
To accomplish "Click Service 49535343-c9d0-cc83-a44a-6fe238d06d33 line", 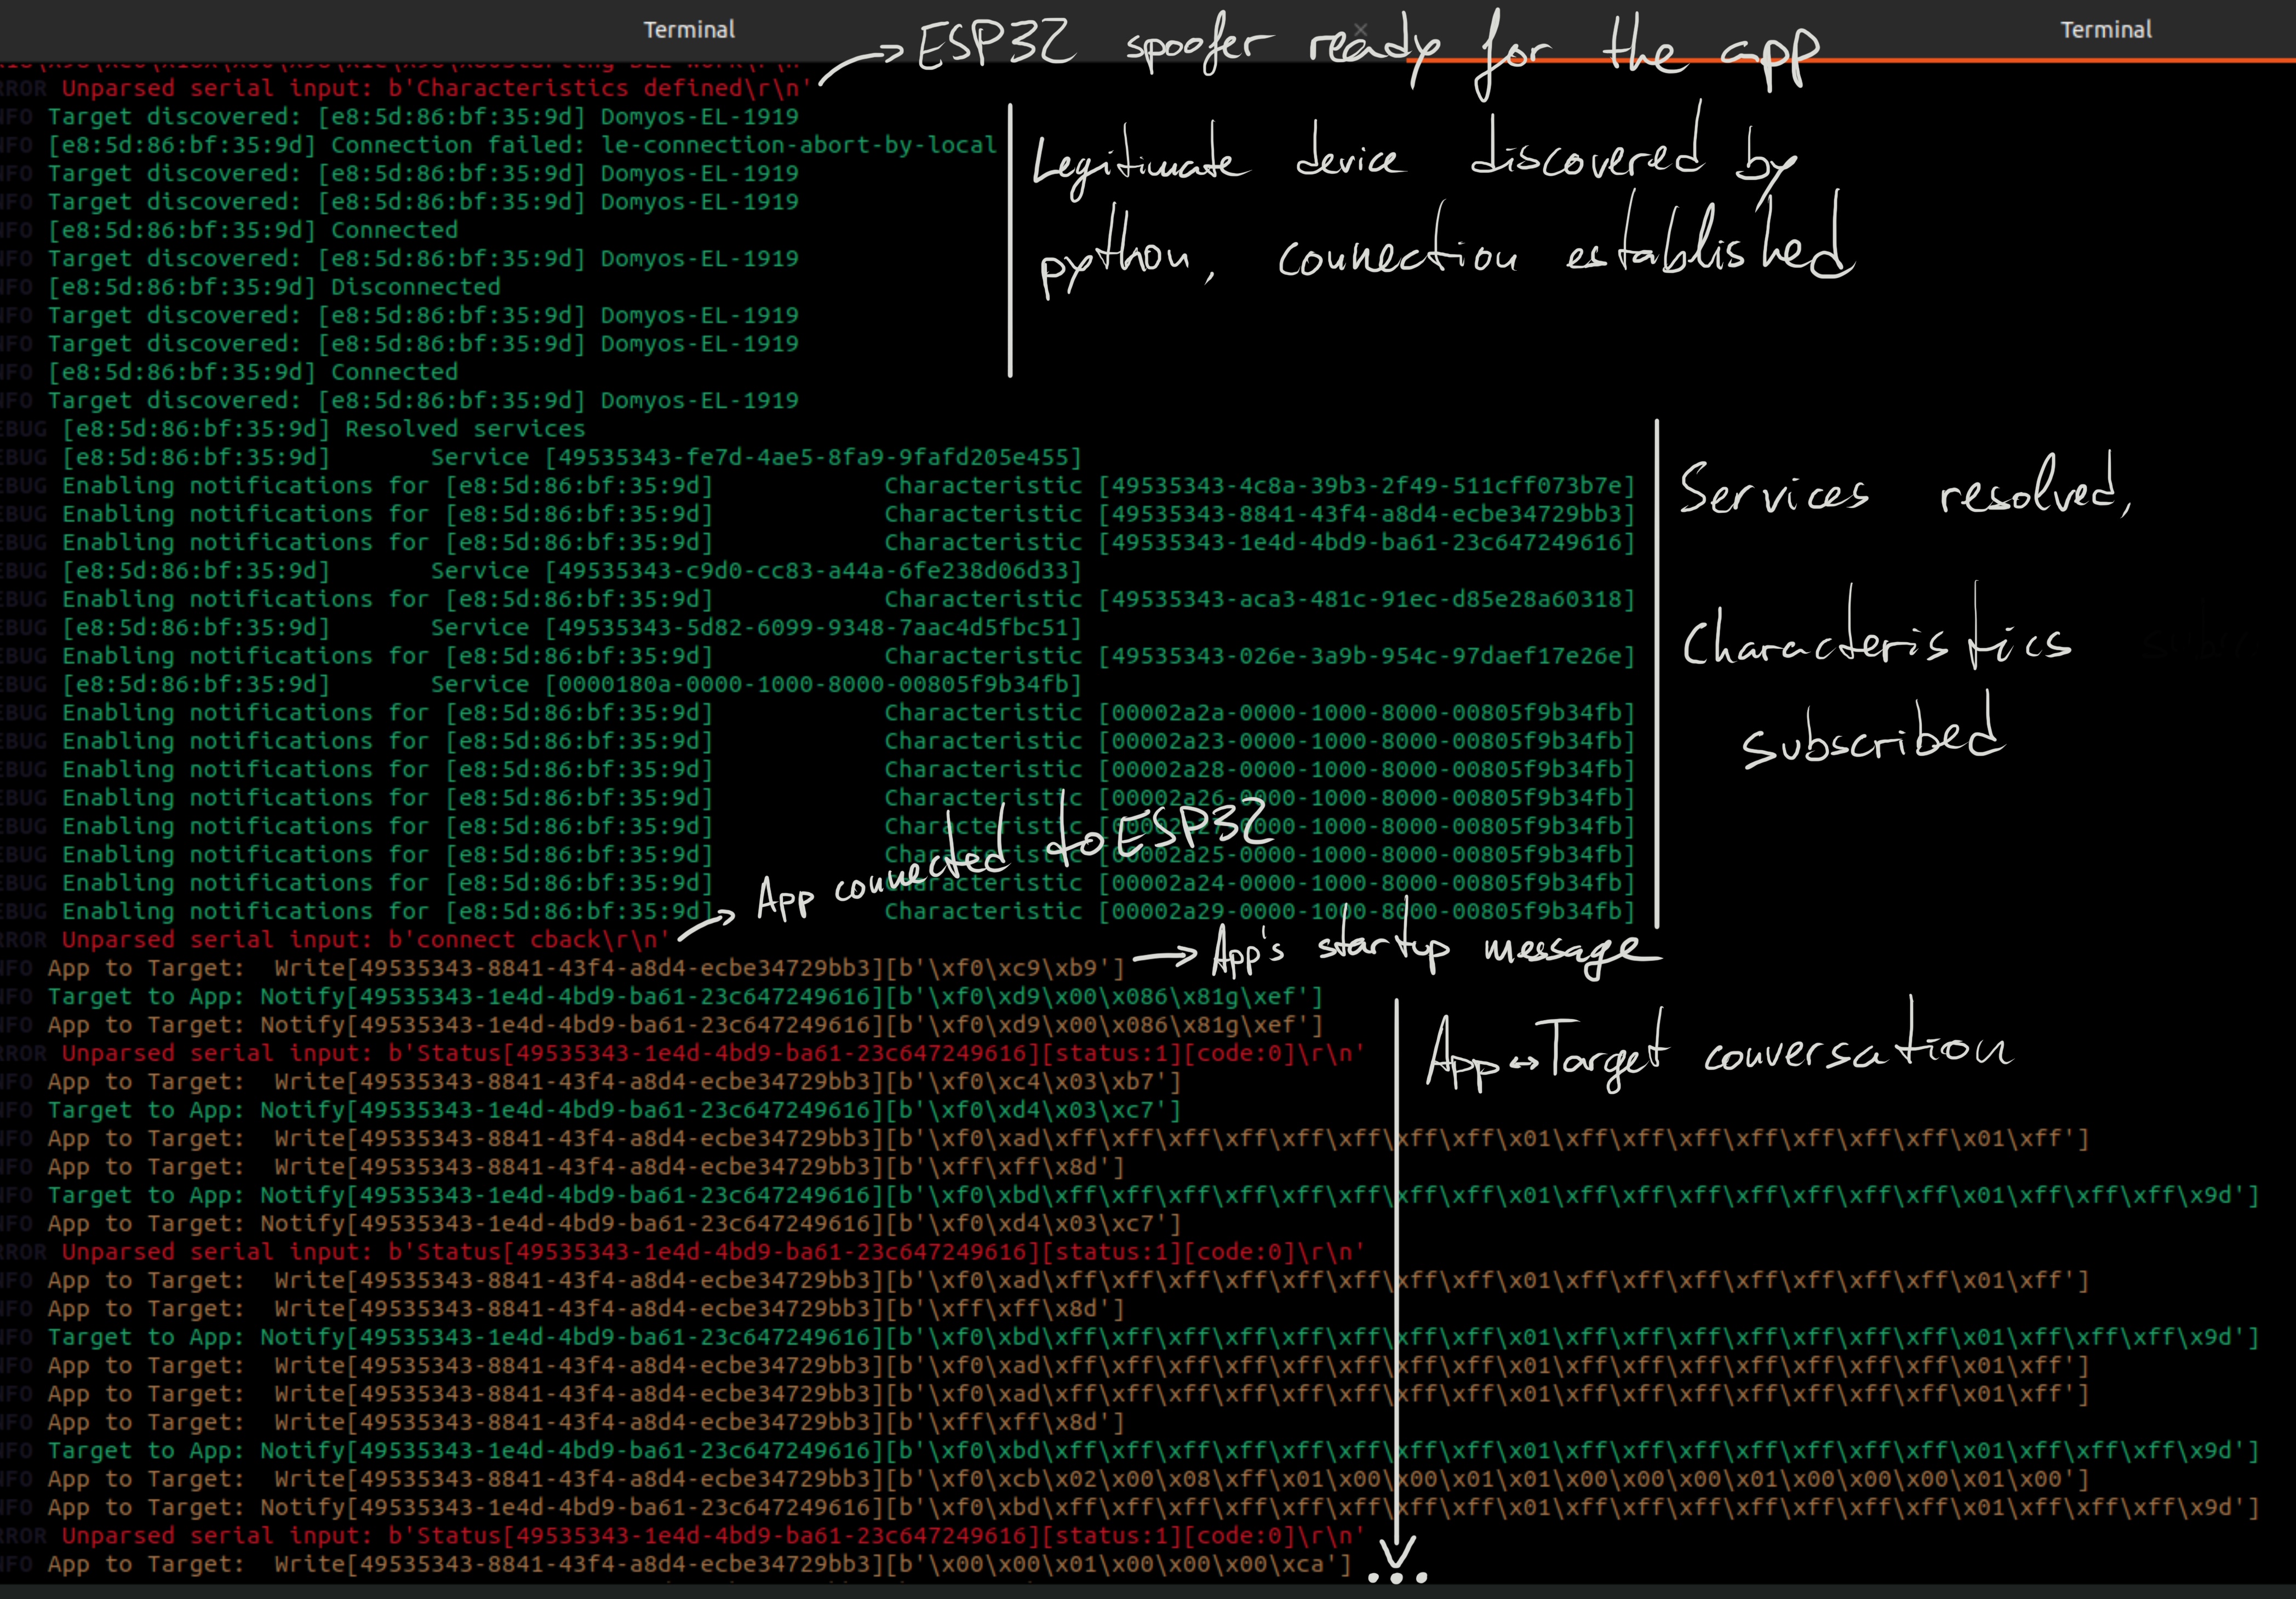I will click(x=541, y=571).
